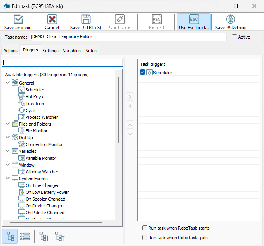The image size is (264, 246).
Task: Click the Save and exit toolbar icon
Action: click(x=18, y=20)
